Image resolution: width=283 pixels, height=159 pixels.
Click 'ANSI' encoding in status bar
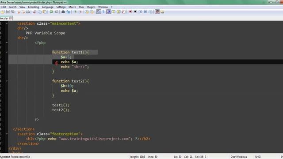tap(257, 157)
